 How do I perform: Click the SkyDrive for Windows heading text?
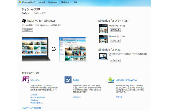[x=41, y=21]
